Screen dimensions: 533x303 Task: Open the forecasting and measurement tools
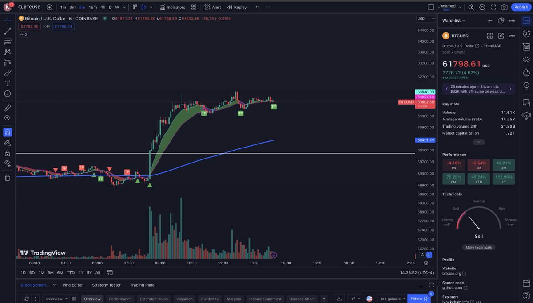click(8, 62)
